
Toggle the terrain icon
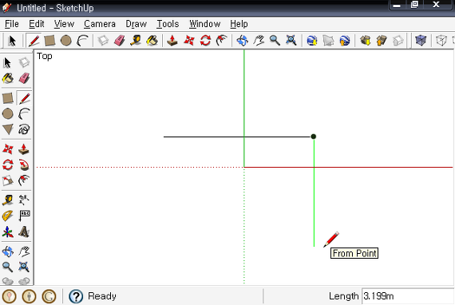pos(328,41)
